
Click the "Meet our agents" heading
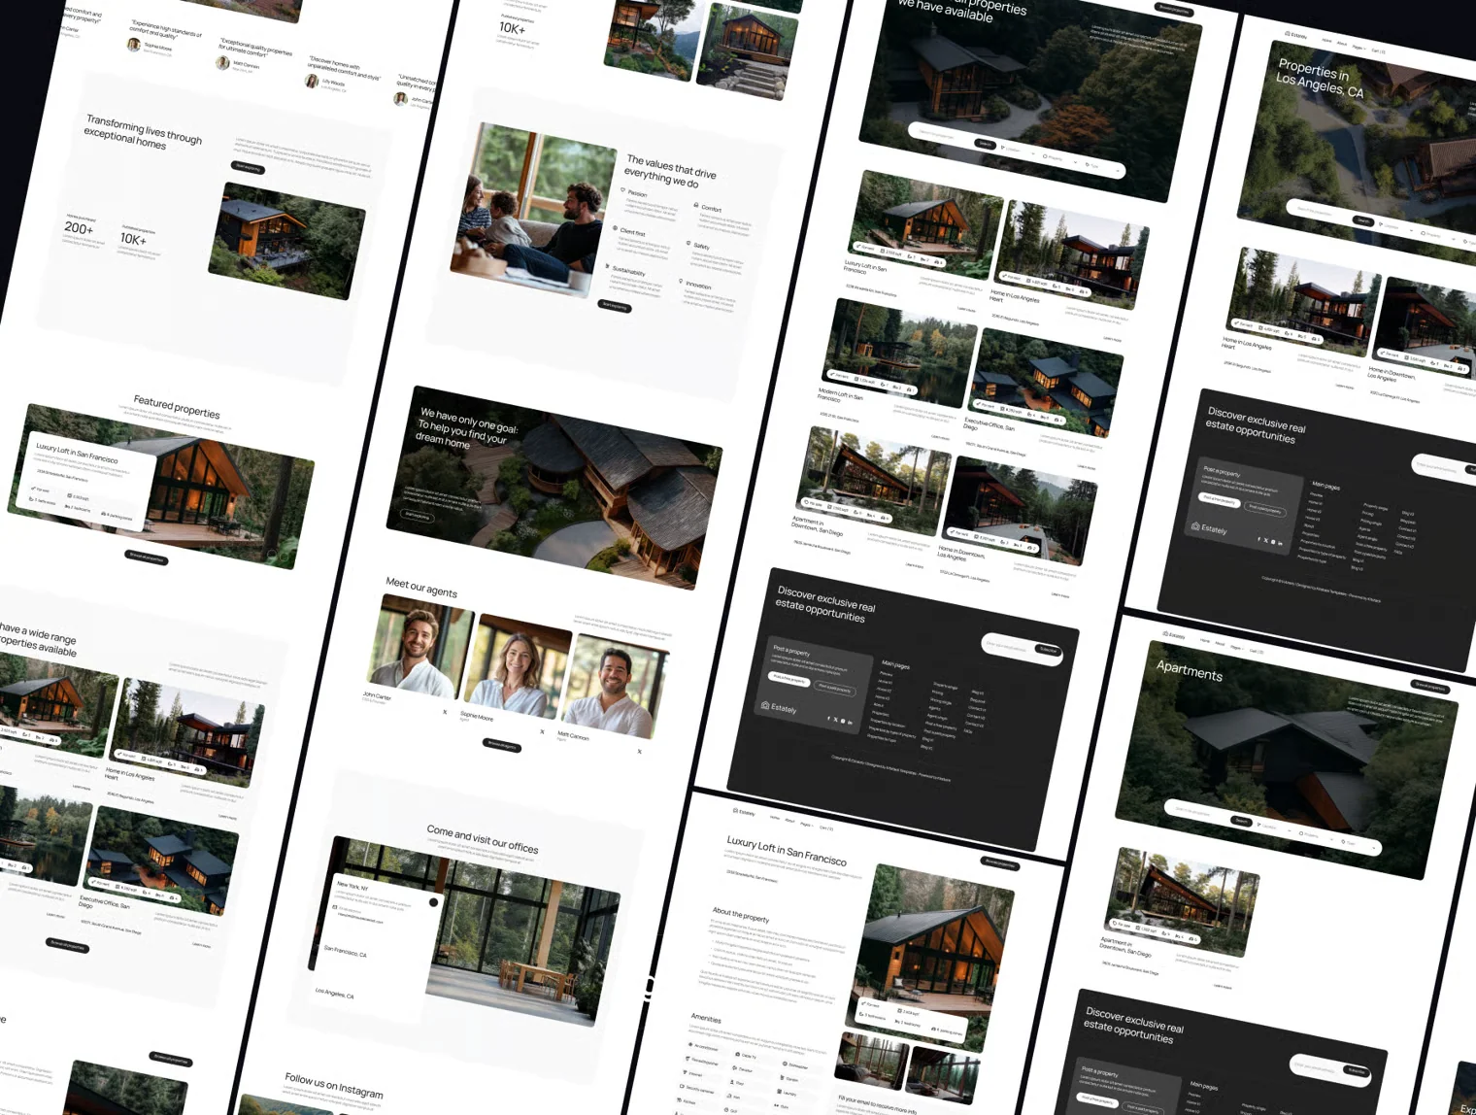(421, 587)
